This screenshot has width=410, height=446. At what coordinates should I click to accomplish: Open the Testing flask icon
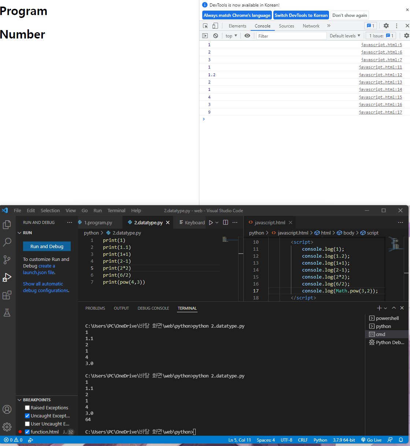tap(7, 313)
